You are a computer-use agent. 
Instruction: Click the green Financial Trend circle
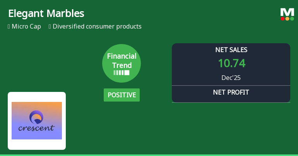point(122,63)
